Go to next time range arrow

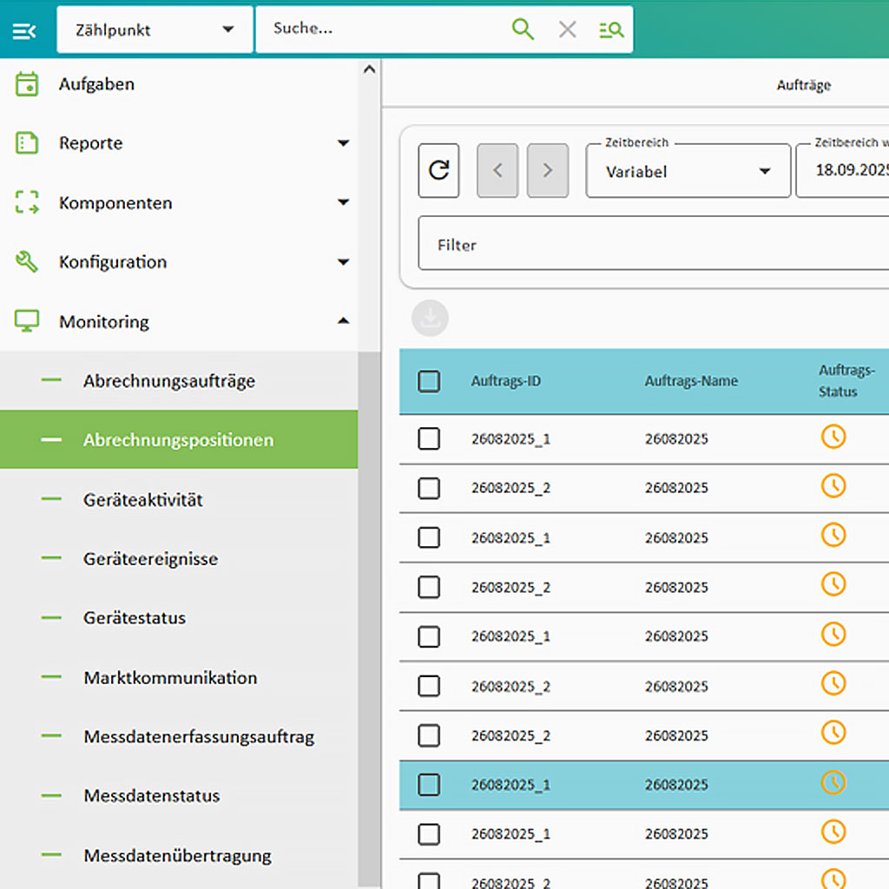[548, 170]
